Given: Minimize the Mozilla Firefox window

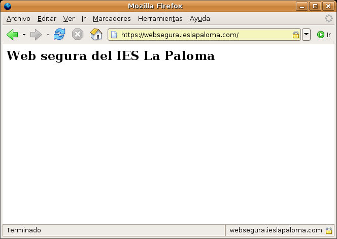Looking at the screenshot, I should pos(302,6).
